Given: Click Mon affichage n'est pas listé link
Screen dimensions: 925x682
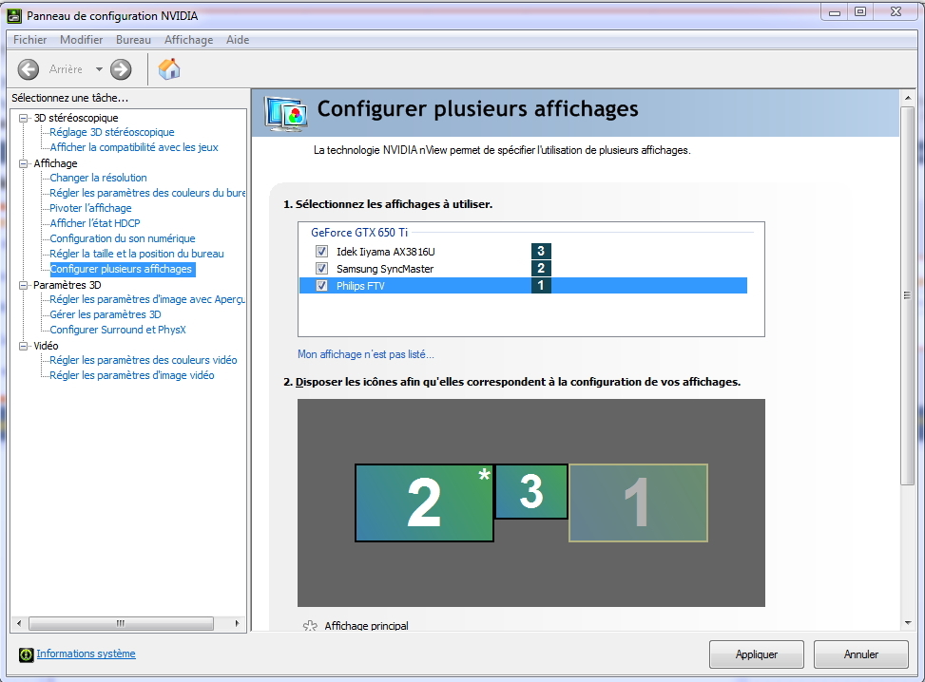Looking at the screenshot, I should 366,354.
